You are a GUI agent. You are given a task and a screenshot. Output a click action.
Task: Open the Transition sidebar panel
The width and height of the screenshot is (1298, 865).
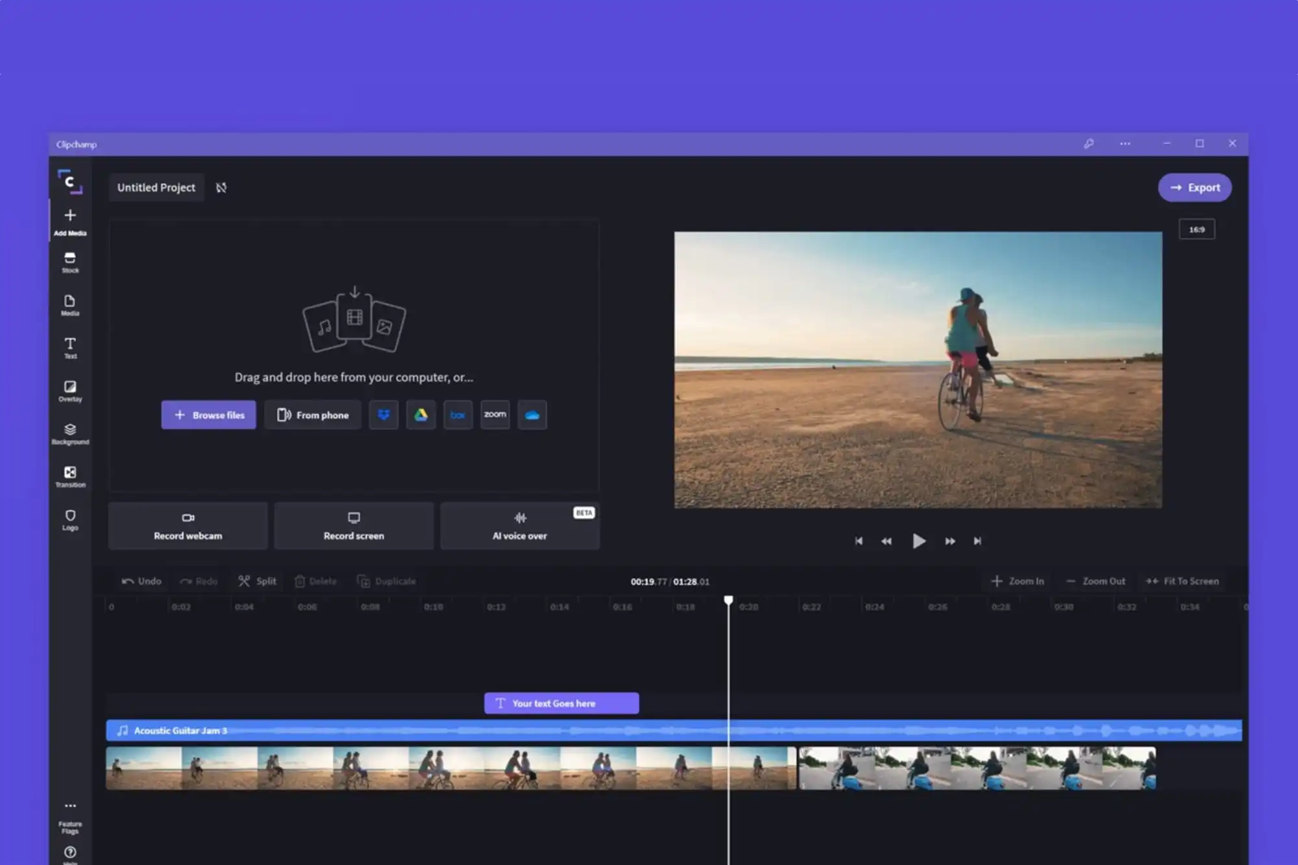tap(70, 477)
